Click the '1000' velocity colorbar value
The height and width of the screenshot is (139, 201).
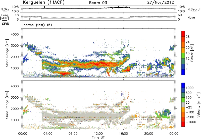pyautogui.click(x=189, y=88)
